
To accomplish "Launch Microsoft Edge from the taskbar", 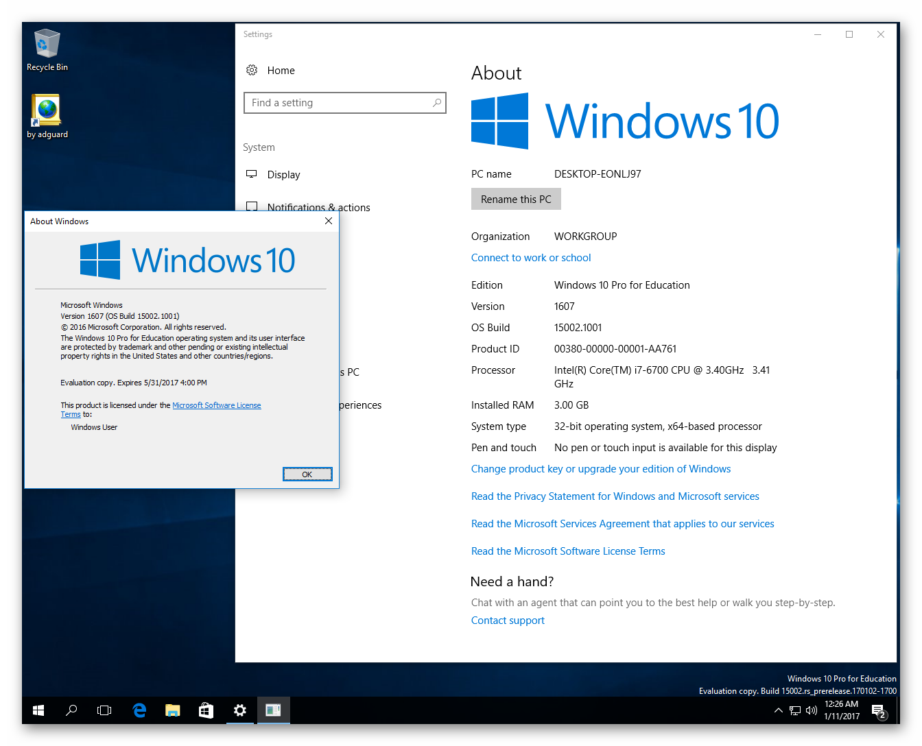I will [x=140, y=710].
